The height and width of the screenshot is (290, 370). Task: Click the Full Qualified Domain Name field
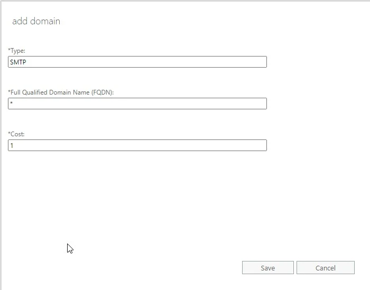click(137, 104)
